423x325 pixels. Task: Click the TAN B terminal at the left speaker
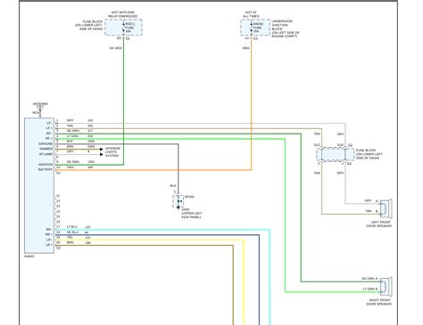(x=371, y=211)
